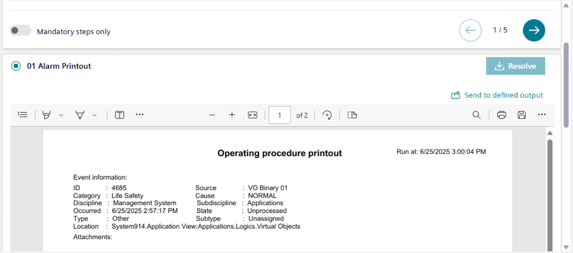Viewport: 573px width, 253px height.
Task: Search within the PDF document
Action: [x=477, y=115]
